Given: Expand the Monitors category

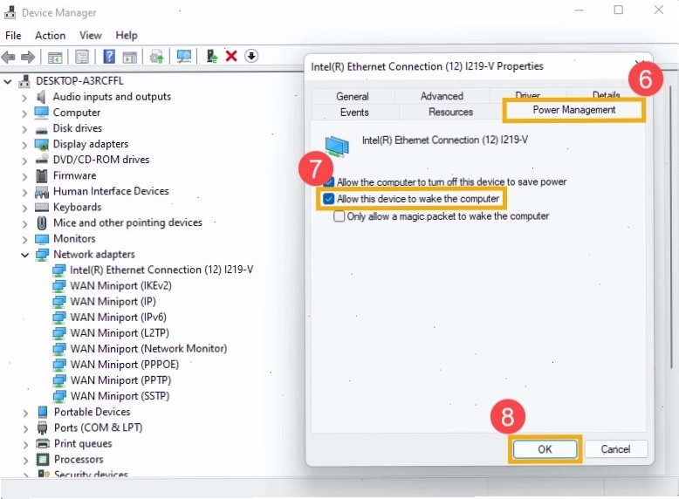Looking at the screenshot, I should 24,240.
